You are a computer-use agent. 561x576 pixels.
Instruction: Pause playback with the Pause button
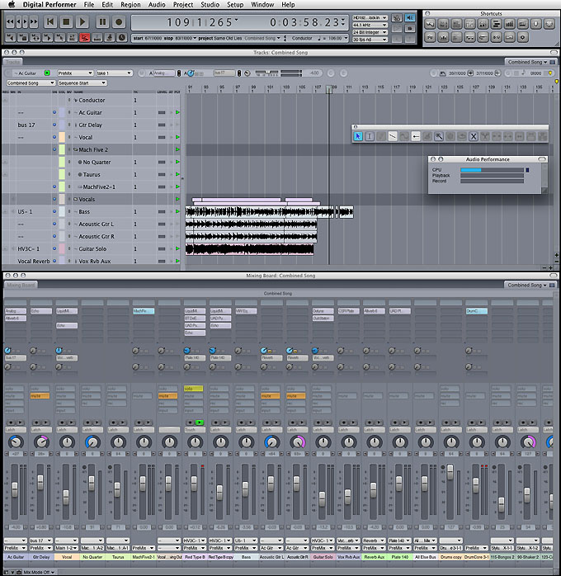tap(102, 22)
